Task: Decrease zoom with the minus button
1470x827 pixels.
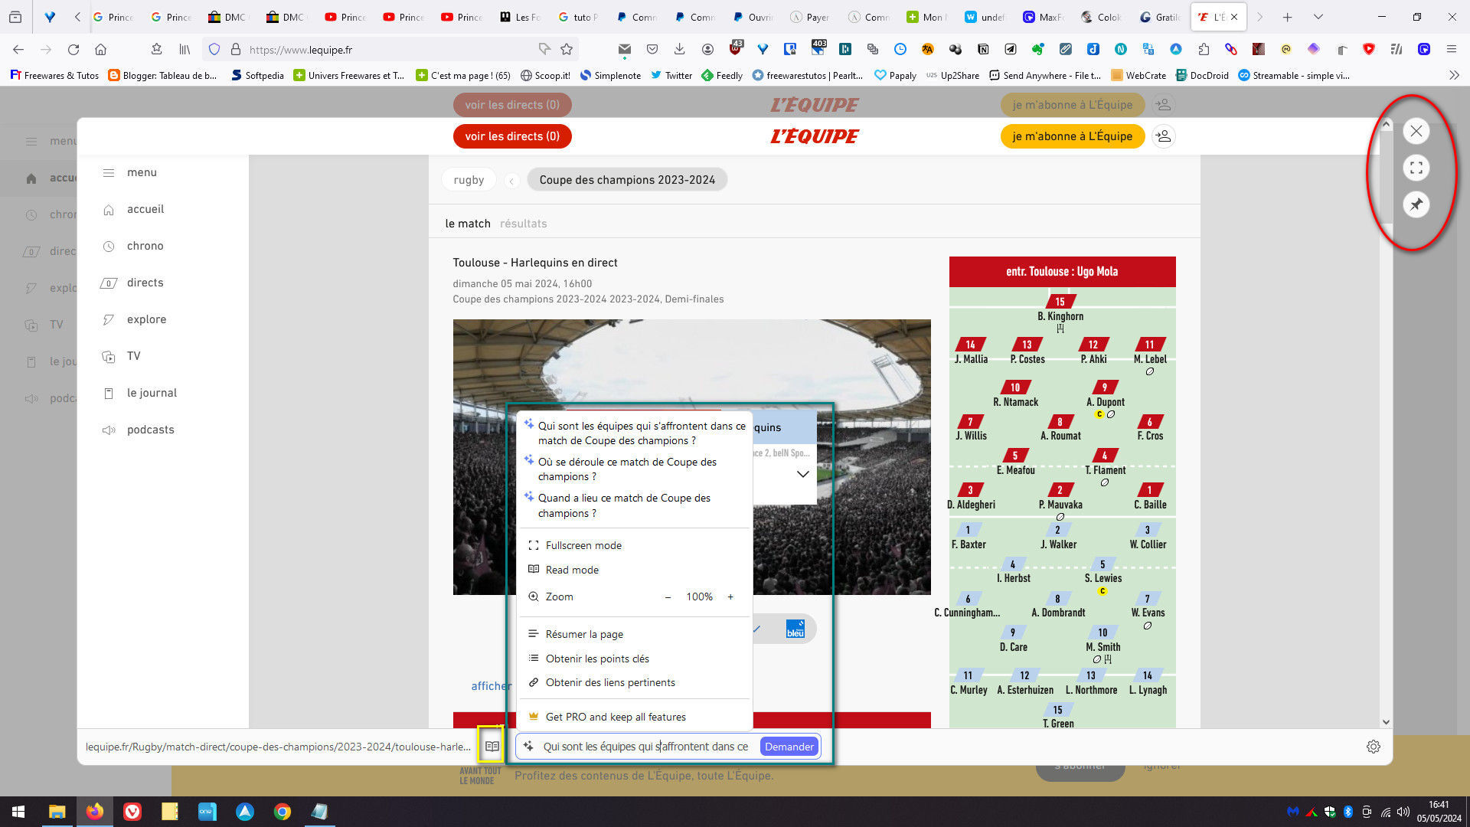Action: 668,597
